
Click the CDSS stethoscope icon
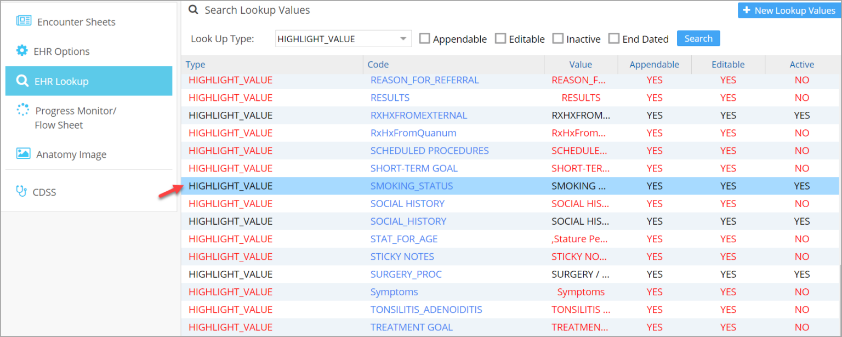(21, 191)
